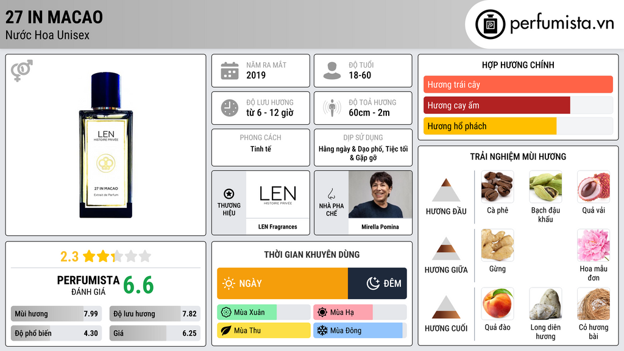Click the Thời gian khuyên dùng heading

pyautogui.click(x=311, y=255)
